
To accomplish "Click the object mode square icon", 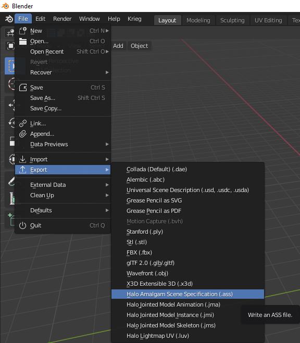I will point(10,46).
